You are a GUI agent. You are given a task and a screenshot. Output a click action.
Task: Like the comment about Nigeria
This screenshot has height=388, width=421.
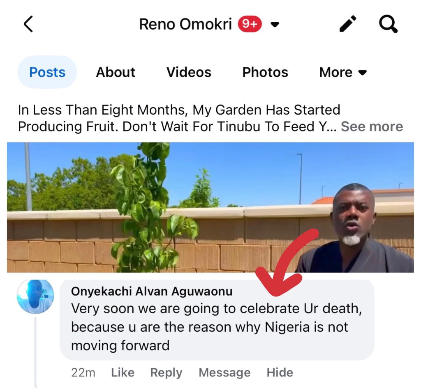coord(123,372)
